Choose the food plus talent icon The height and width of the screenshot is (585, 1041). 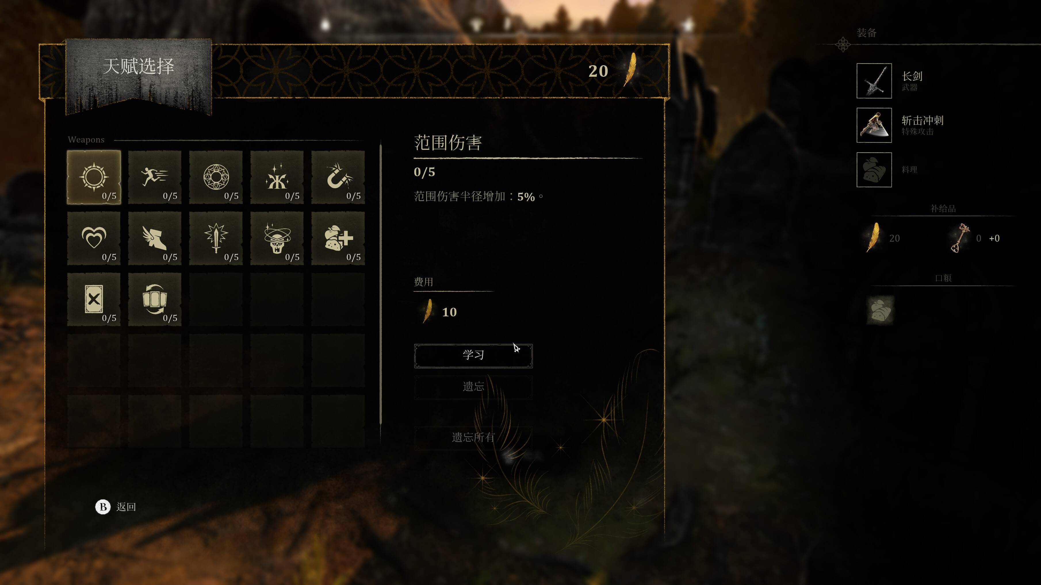pyautogui.click(x=338, y=238)
